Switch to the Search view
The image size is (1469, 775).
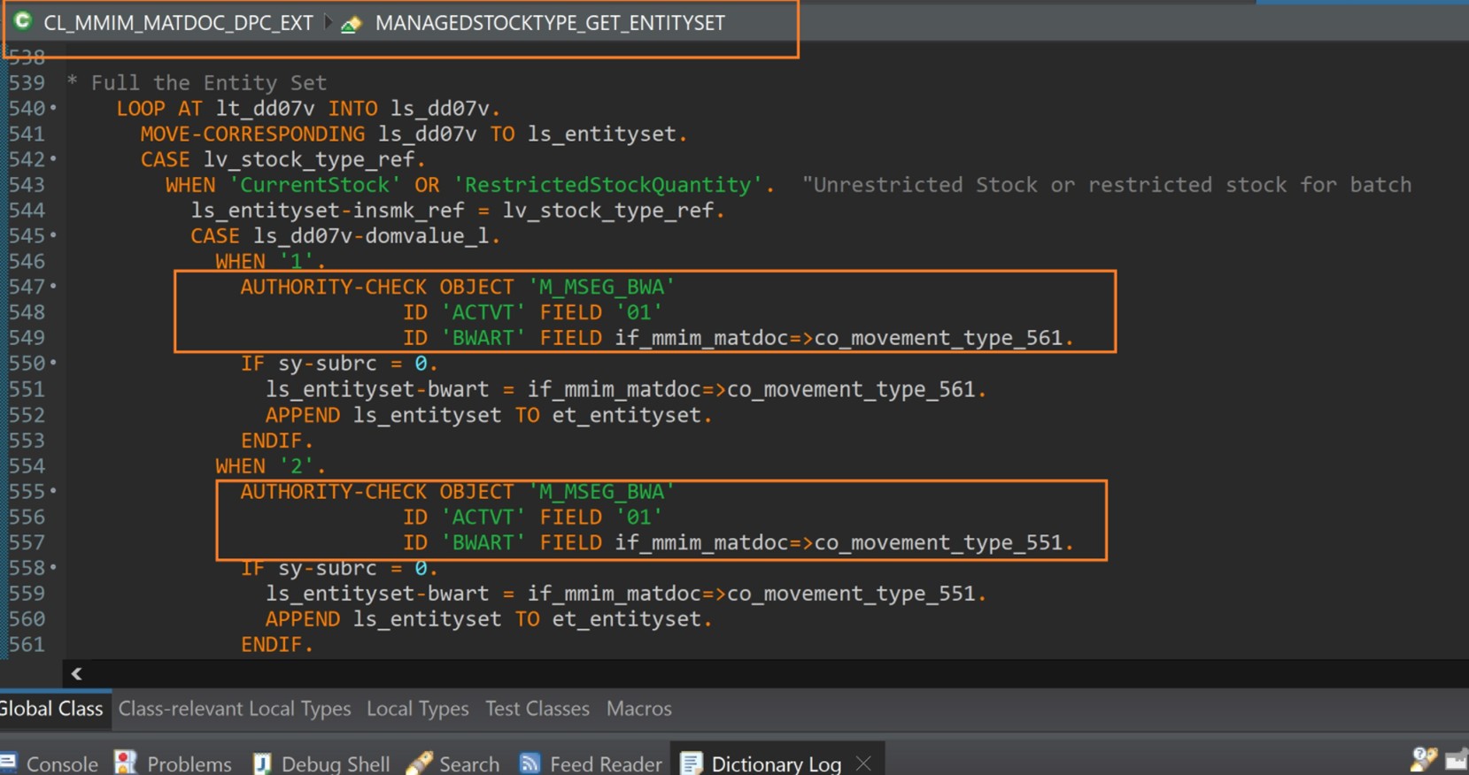(453, 763)
